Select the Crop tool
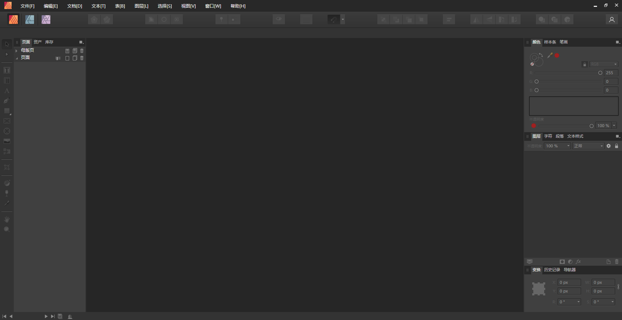This screenshot has width=622, height=320. (7, 167)
